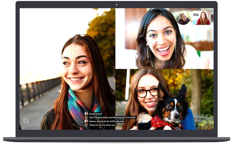233x147 pixels.
Task: Click the Skype logo watermark
Action: [26, 121]
